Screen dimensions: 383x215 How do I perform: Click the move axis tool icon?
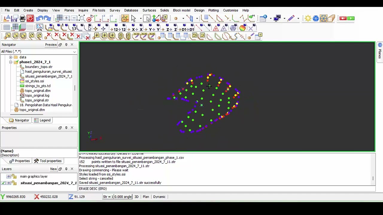156,19
